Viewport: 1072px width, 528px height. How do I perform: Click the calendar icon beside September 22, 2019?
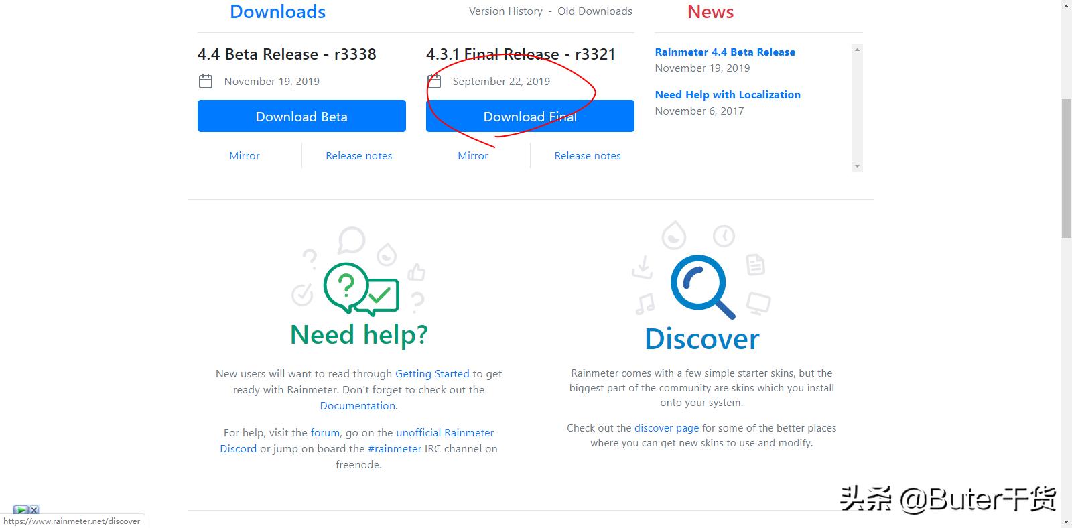coord(434,81)
